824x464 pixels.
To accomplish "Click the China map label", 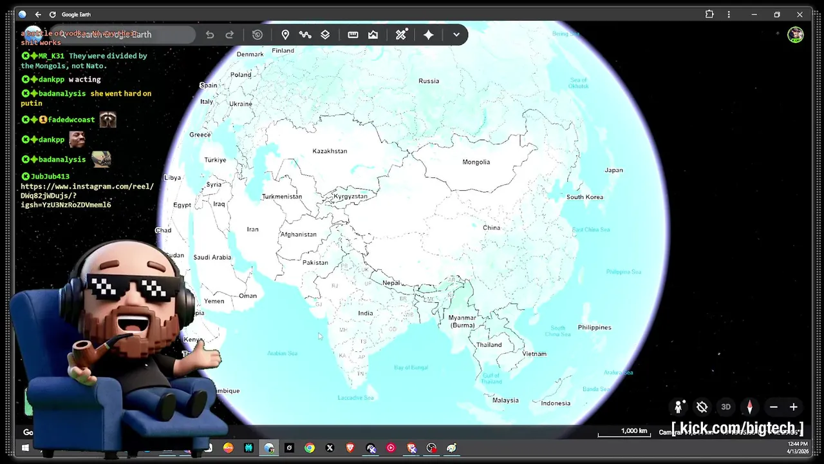I will [x=491, y=228].
